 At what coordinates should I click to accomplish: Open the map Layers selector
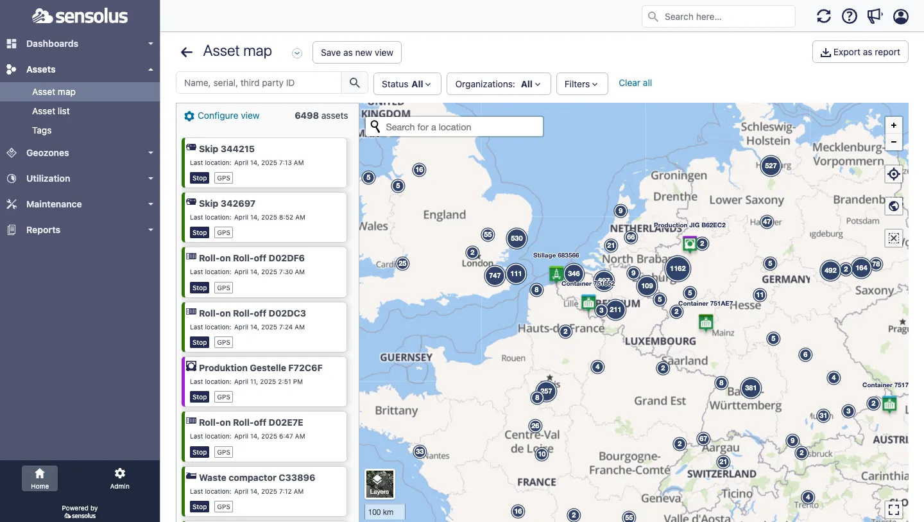(x=380, y=484)
